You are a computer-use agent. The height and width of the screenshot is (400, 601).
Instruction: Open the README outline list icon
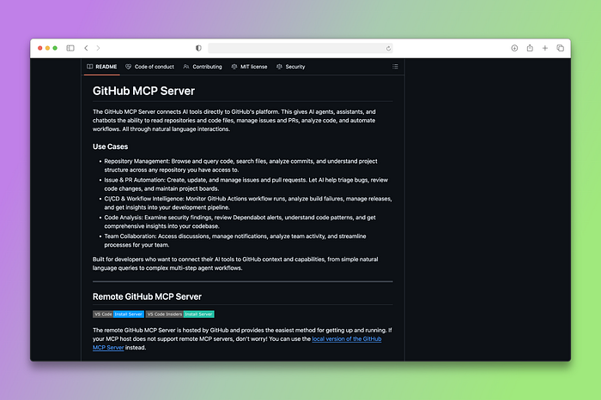point(395,67)
